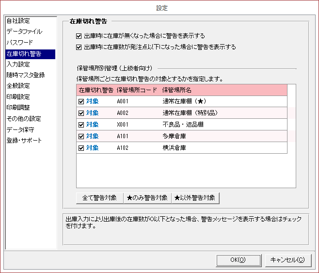319x273 pixels.
Task: Click the 保管場所名 column header
Action: tap(177, 90)
